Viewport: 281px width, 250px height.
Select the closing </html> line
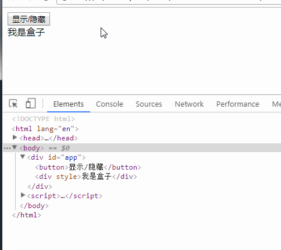27,215
